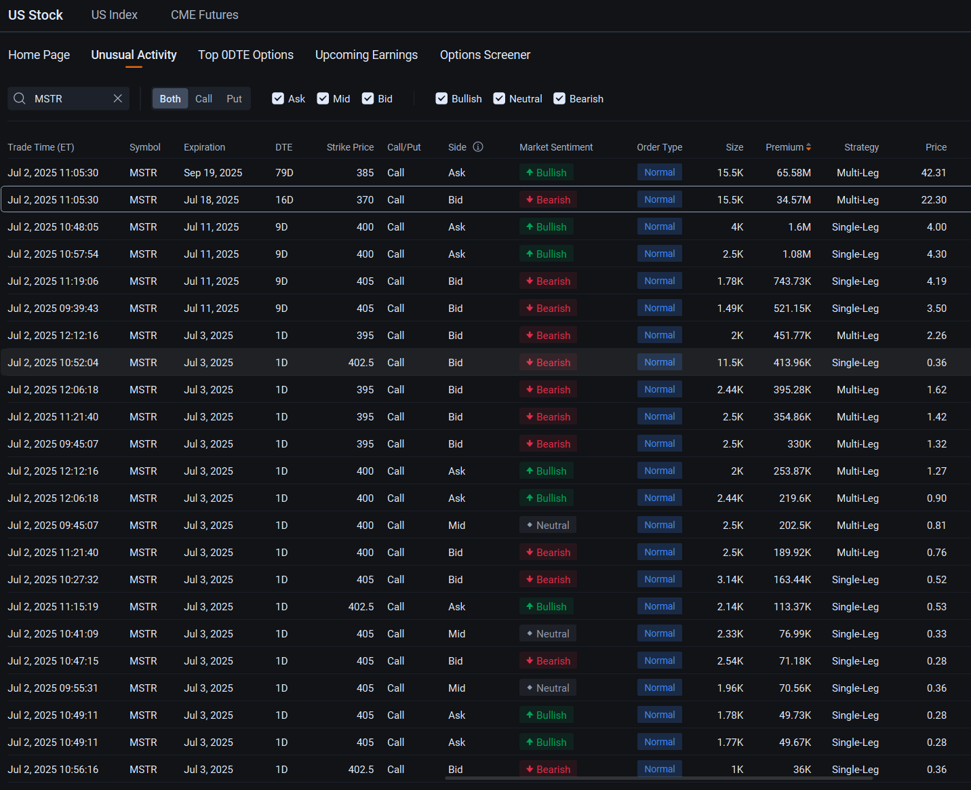Open the Home Page tab

(x=39, y=55)
